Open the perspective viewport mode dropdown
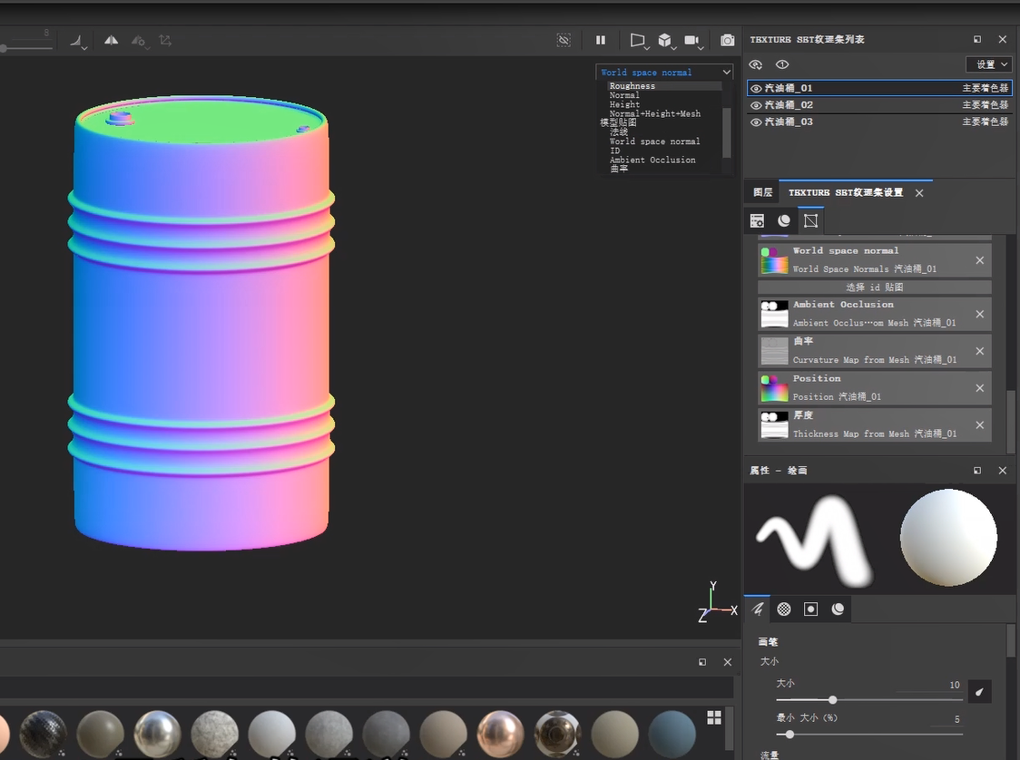The image size is (1020, 760). [638, 40]
